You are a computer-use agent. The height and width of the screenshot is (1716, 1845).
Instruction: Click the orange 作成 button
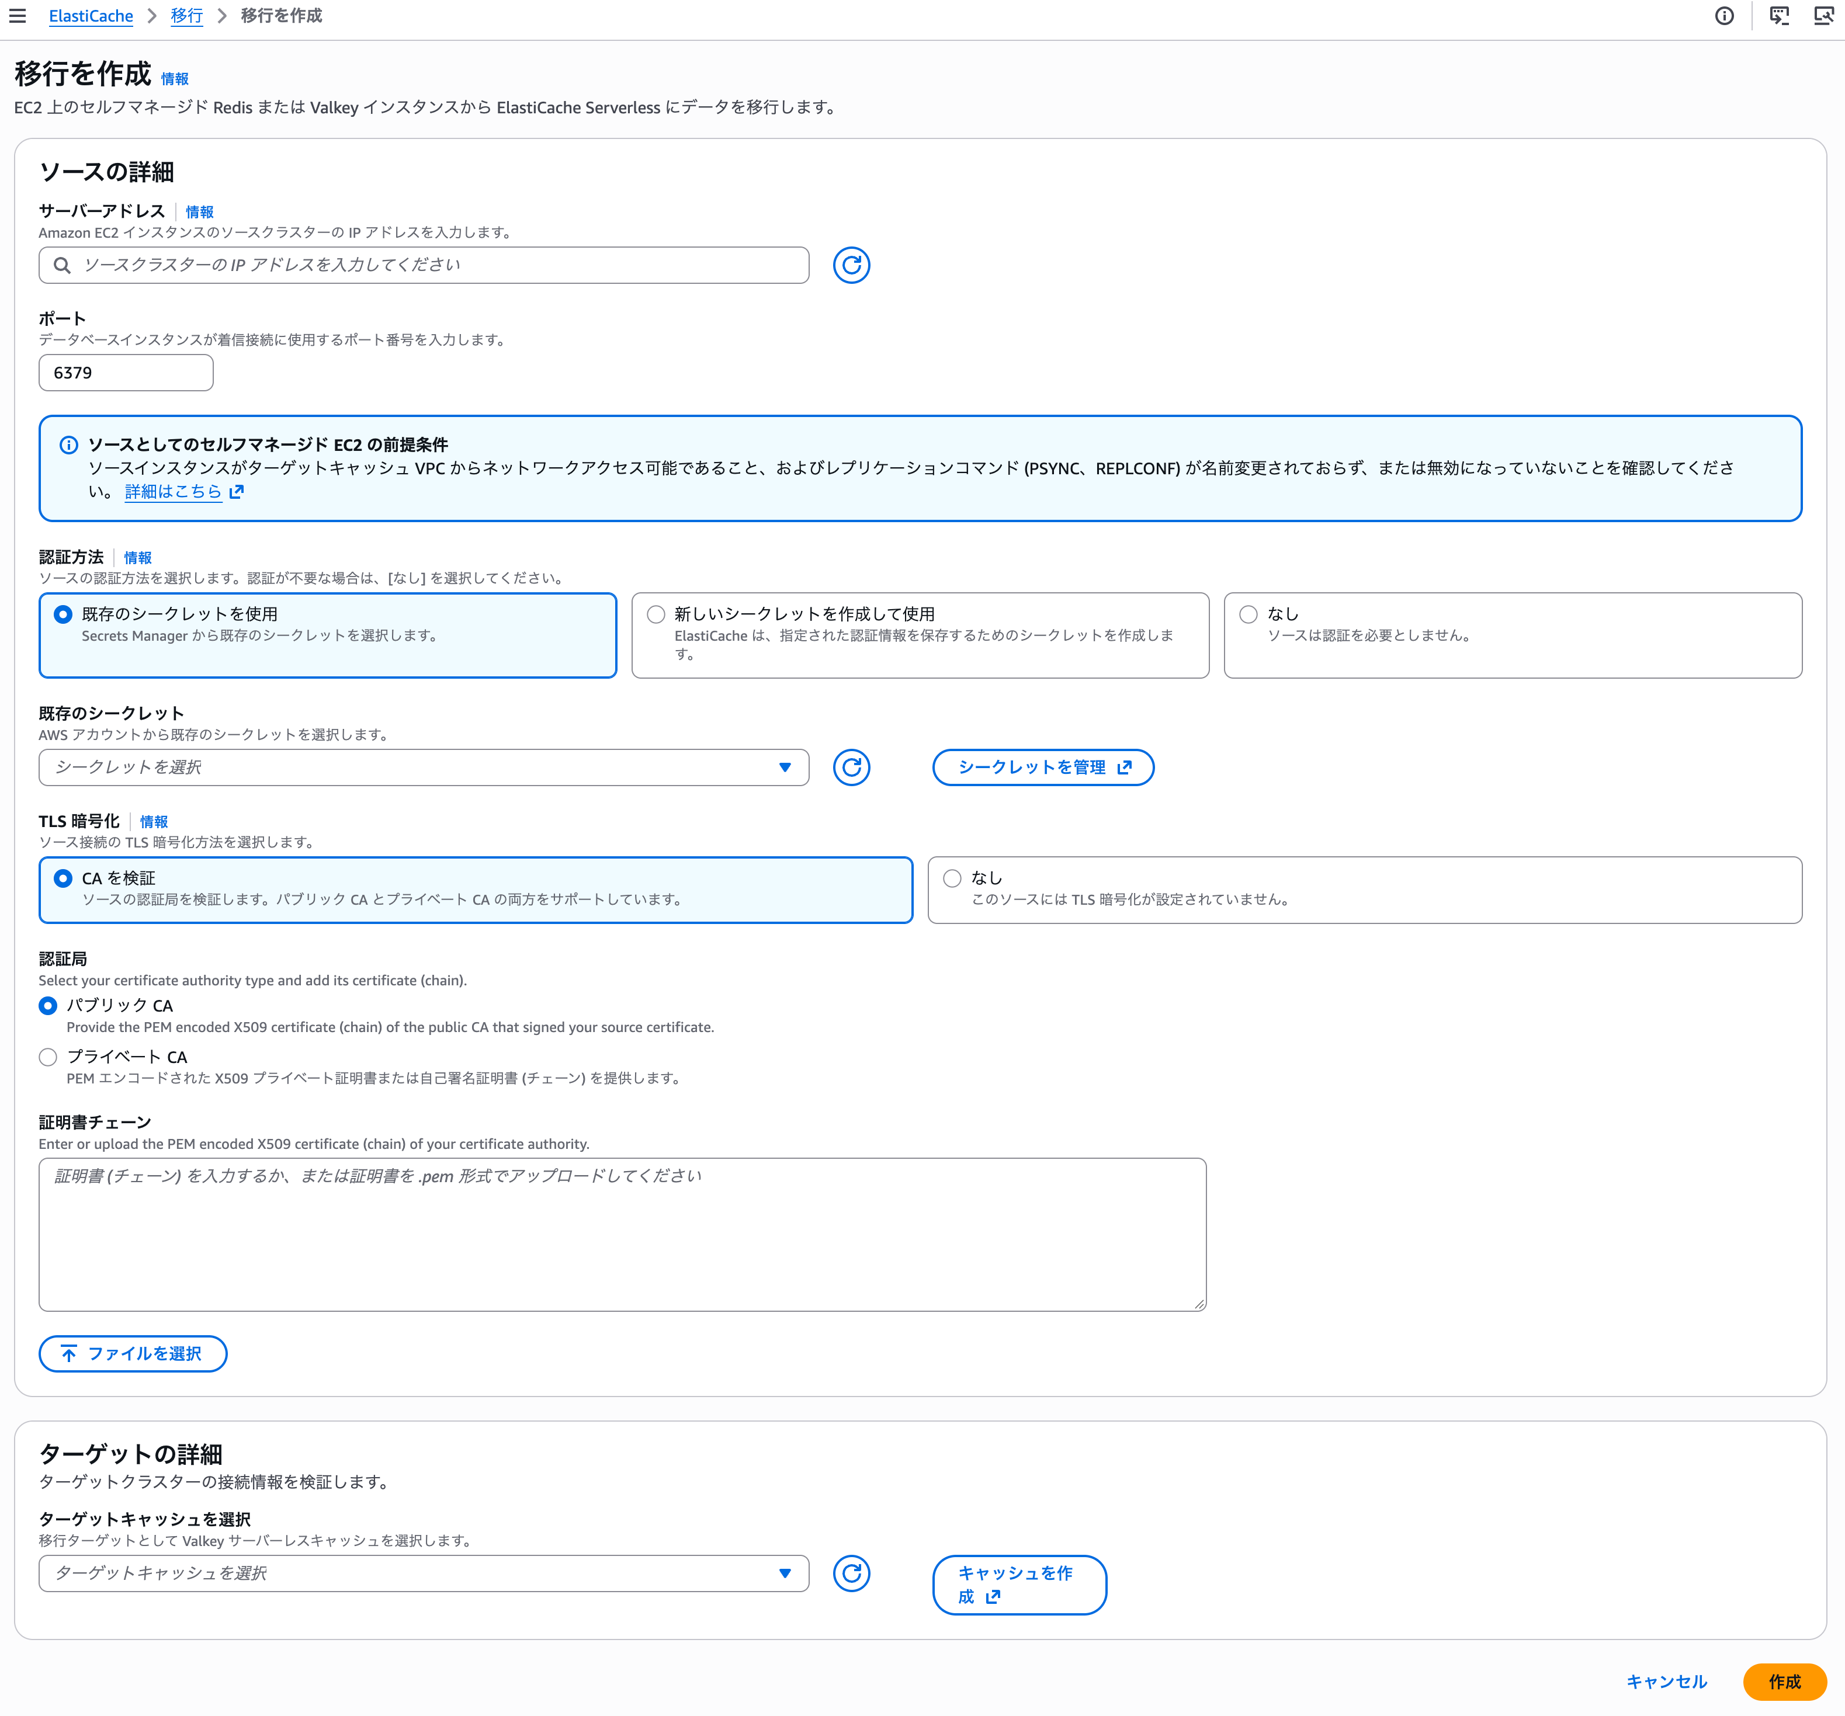pyautogui.click(x=1784, y=1681)
